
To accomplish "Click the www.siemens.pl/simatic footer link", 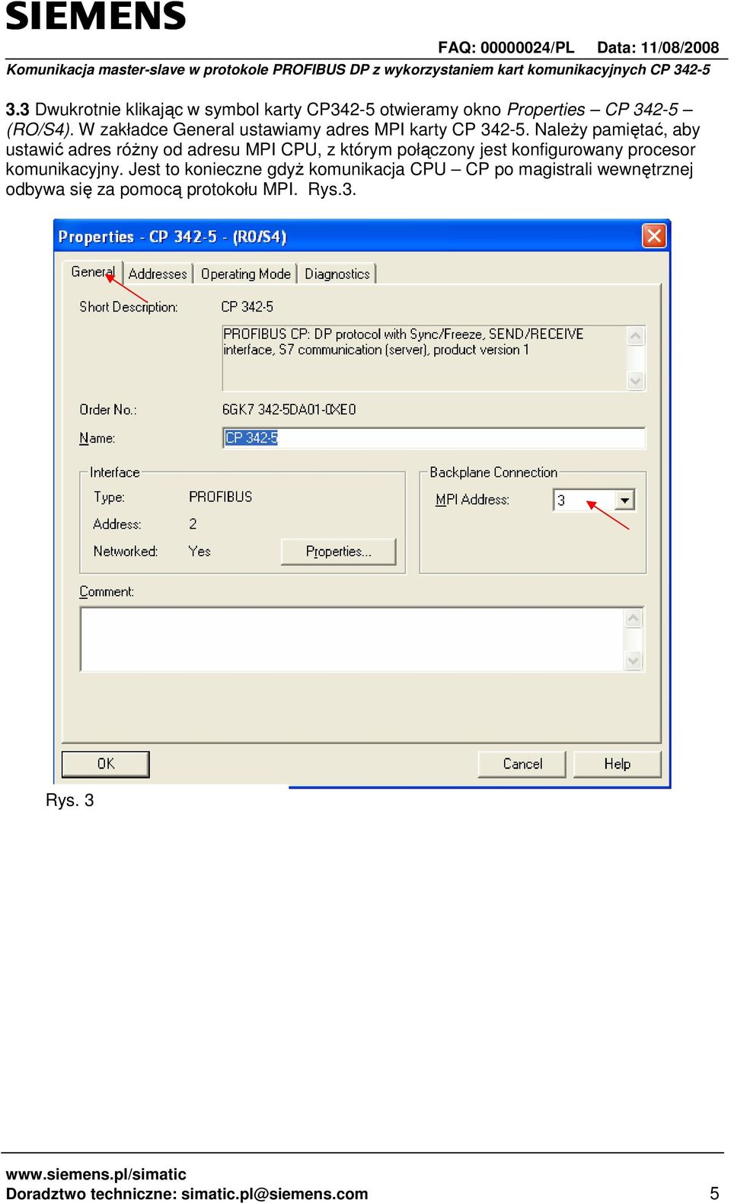I will coord(96,1174).
